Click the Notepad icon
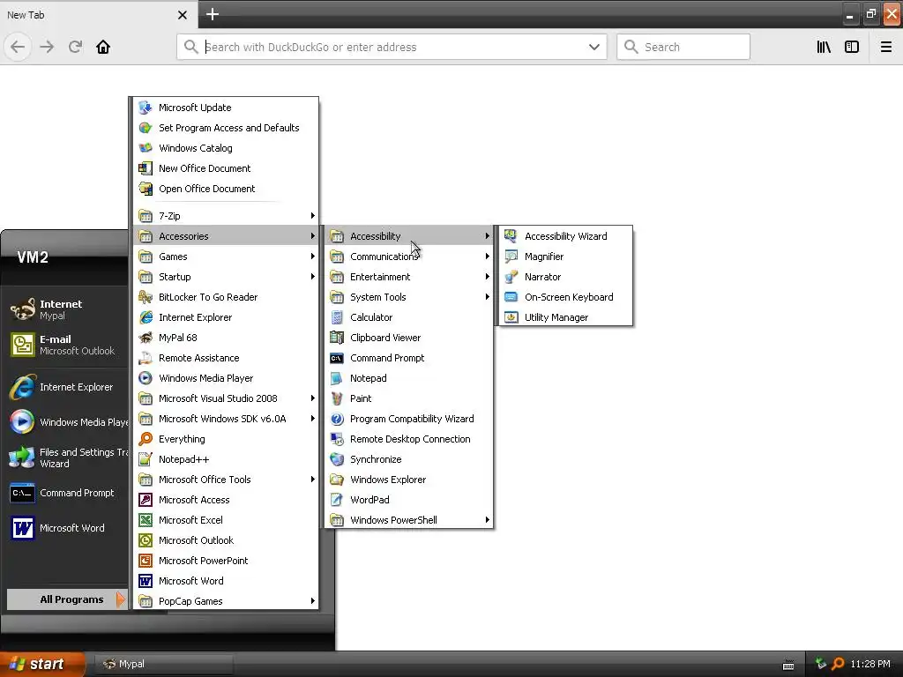903x677 pixels. coord(337,378)
